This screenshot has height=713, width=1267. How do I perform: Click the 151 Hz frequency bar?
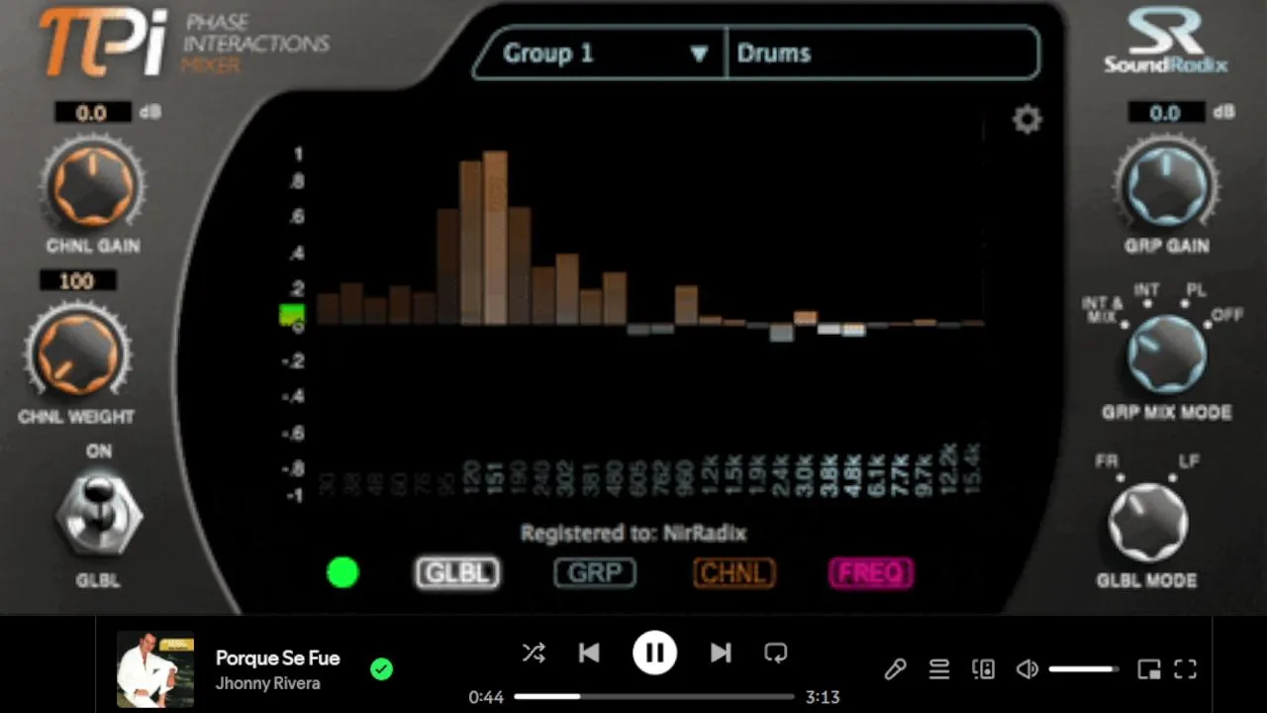tap(495, 238)
